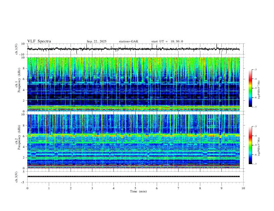Click the 'Time (min)' axis title
Image resolution: width=274 pixels, height=211 pixels.
[x=138, y=191]
